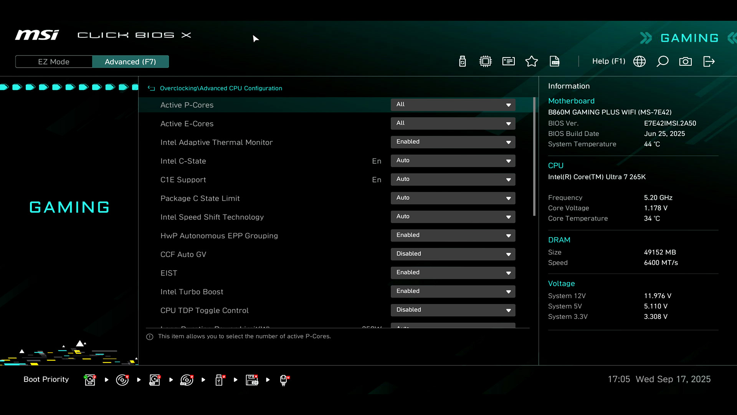
Task: Switch to the EZ Mode tab
Action: click(54, 62)
